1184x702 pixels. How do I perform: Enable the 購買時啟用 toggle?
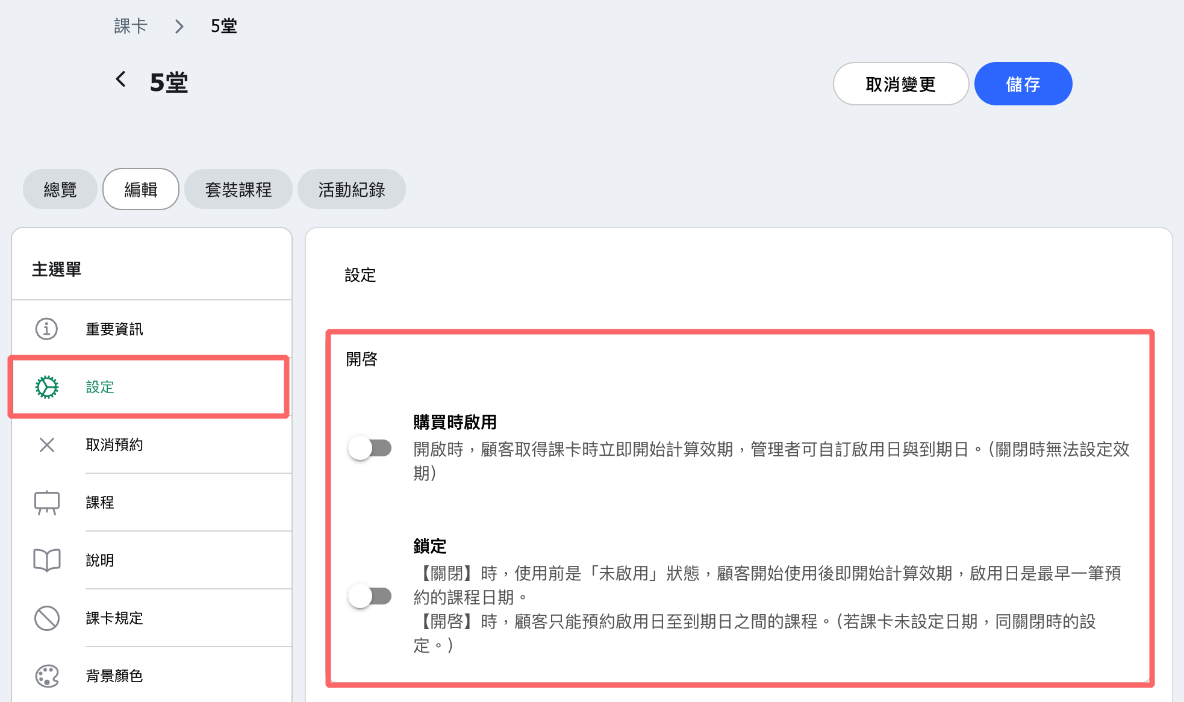(x=370, y=448)
